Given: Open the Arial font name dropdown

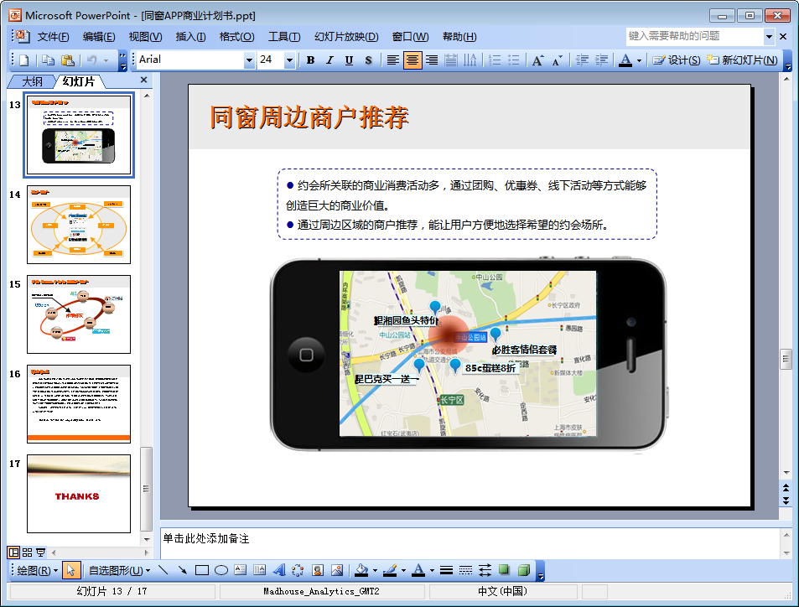Looking at the screenshot, I should click(249, 60).
